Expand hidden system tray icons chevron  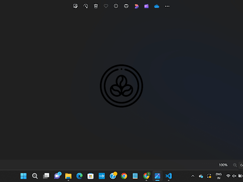point(193,176)
